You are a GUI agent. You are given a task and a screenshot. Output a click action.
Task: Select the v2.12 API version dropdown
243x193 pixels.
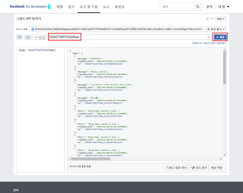42,37
